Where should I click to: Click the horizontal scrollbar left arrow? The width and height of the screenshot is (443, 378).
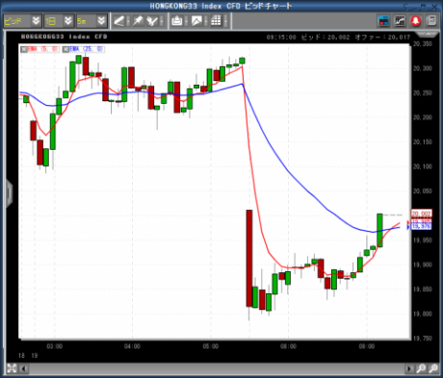tap(24, 368)
